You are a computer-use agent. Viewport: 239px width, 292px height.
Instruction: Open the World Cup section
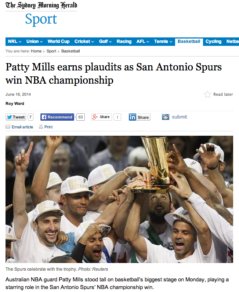click(58, 41)
